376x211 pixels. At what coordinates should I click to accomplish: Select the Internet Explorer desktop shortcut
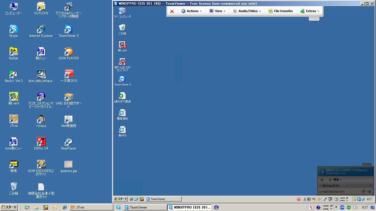41,31
